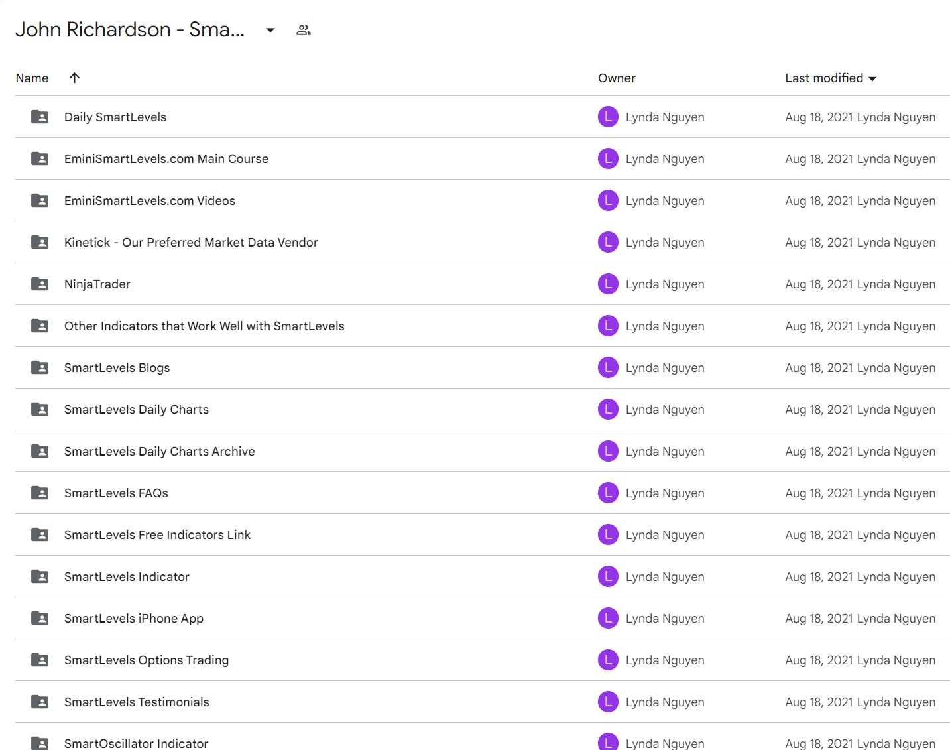Select the SmartLevels Daily Charts name

[137, 409]
